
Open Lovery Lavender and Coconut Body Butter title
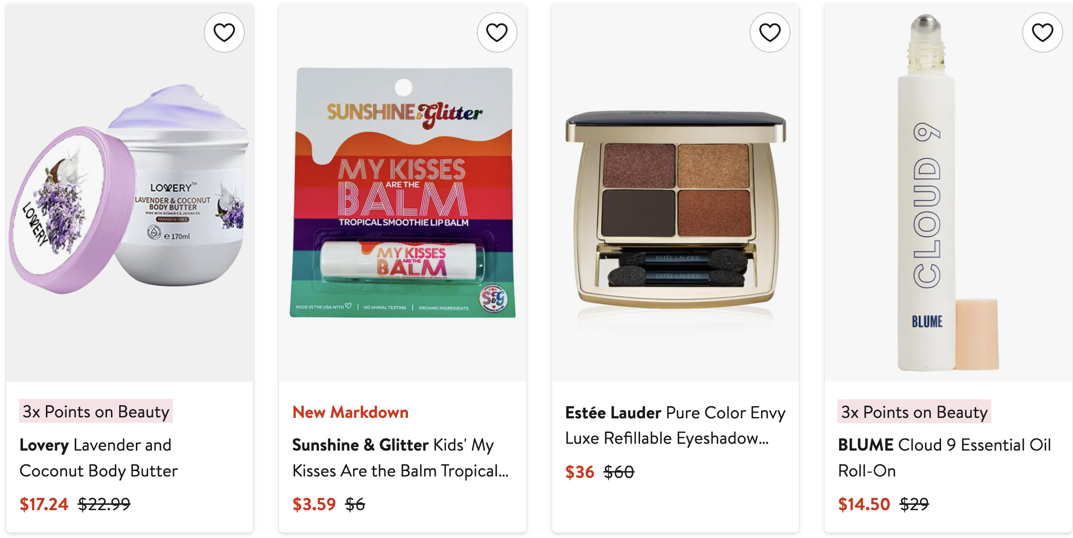pyautogui.click(x=98, y=457)
